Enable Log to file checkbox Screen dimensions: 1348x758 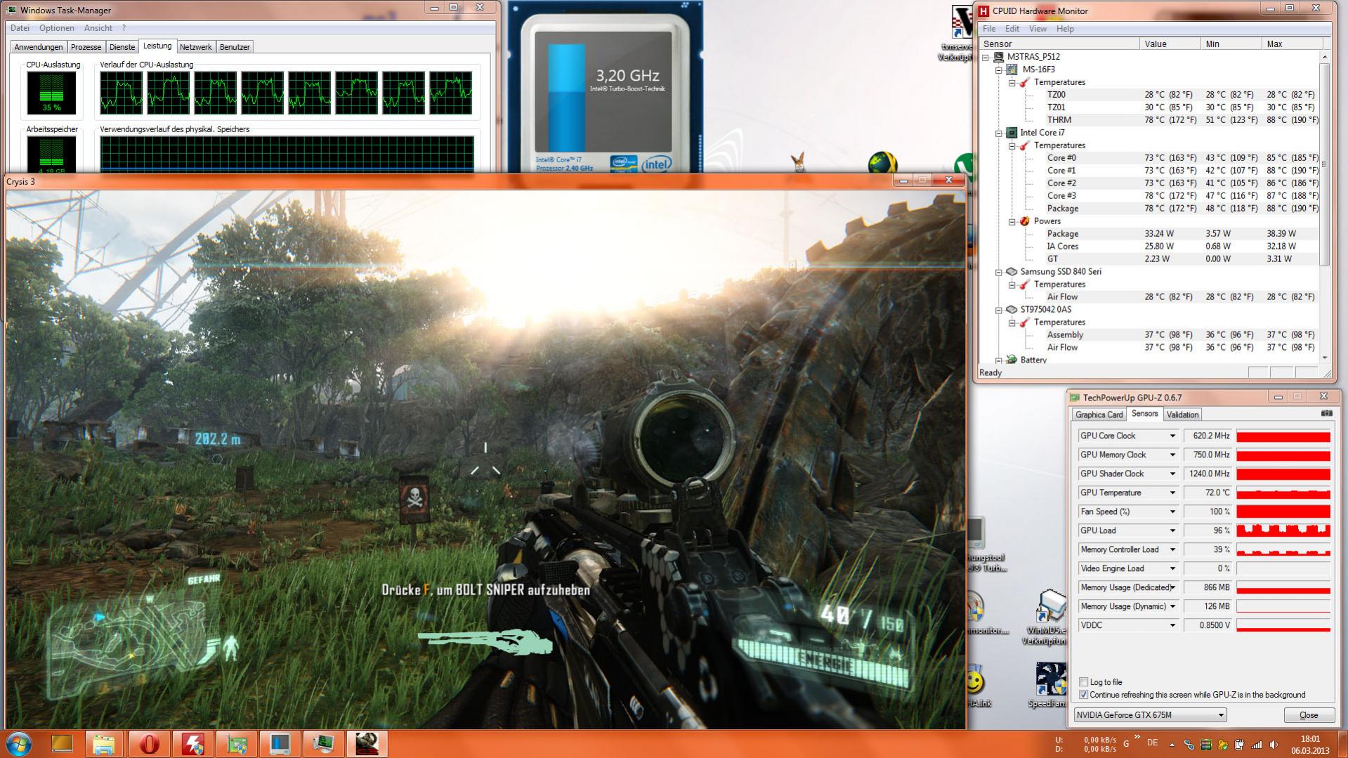click(1083, 682)
